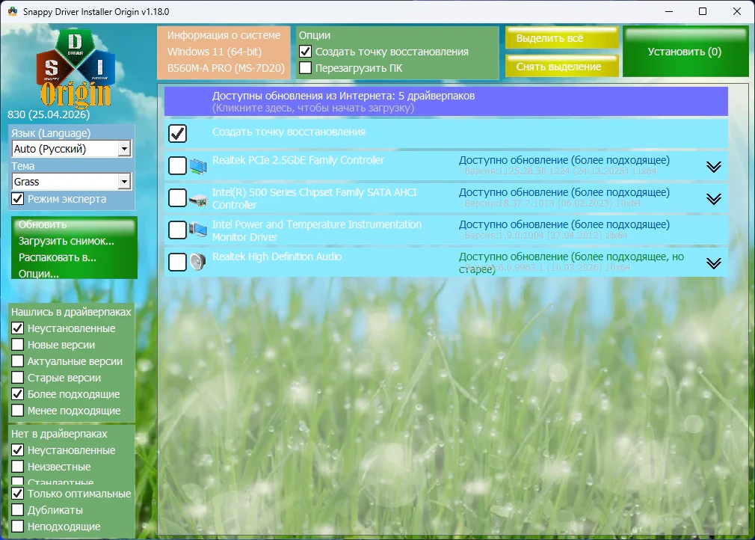The image size is (755, 540).
Task: Click the app icon in the title bar
Action: pyautogui.click(x=13, y=11)
